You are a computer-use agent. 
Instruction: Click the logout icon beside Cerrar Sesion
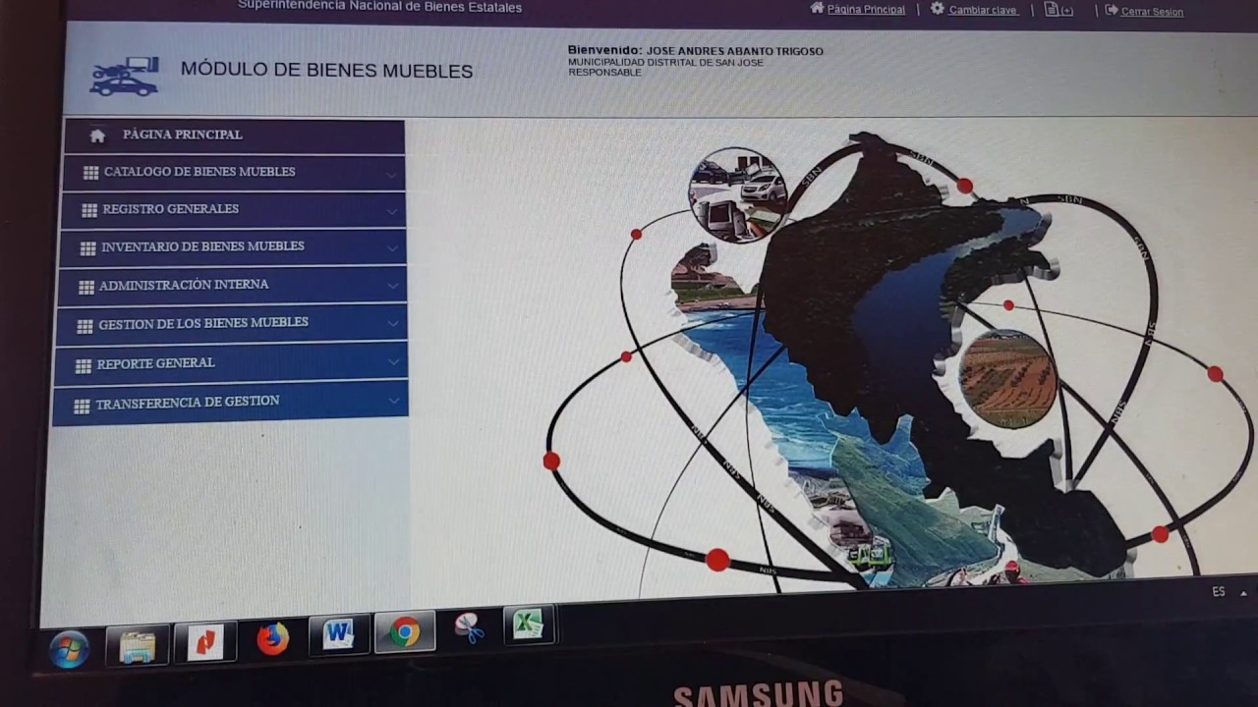click(x=1112, y=10)
